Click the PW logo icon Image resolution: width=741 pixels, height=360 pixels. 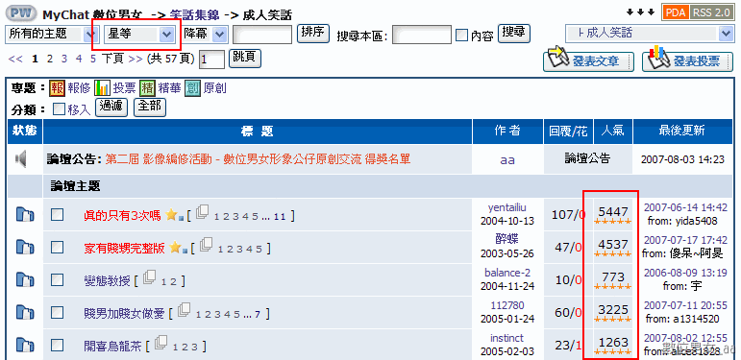click(20, 13)
